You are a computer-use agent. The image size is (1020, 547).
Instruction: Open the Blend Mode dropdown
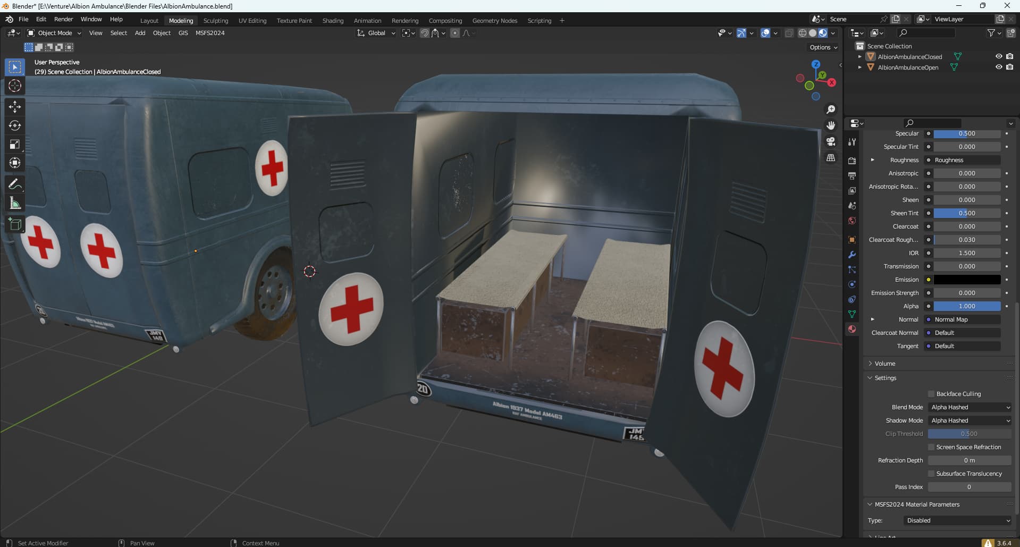click(970, 407)
